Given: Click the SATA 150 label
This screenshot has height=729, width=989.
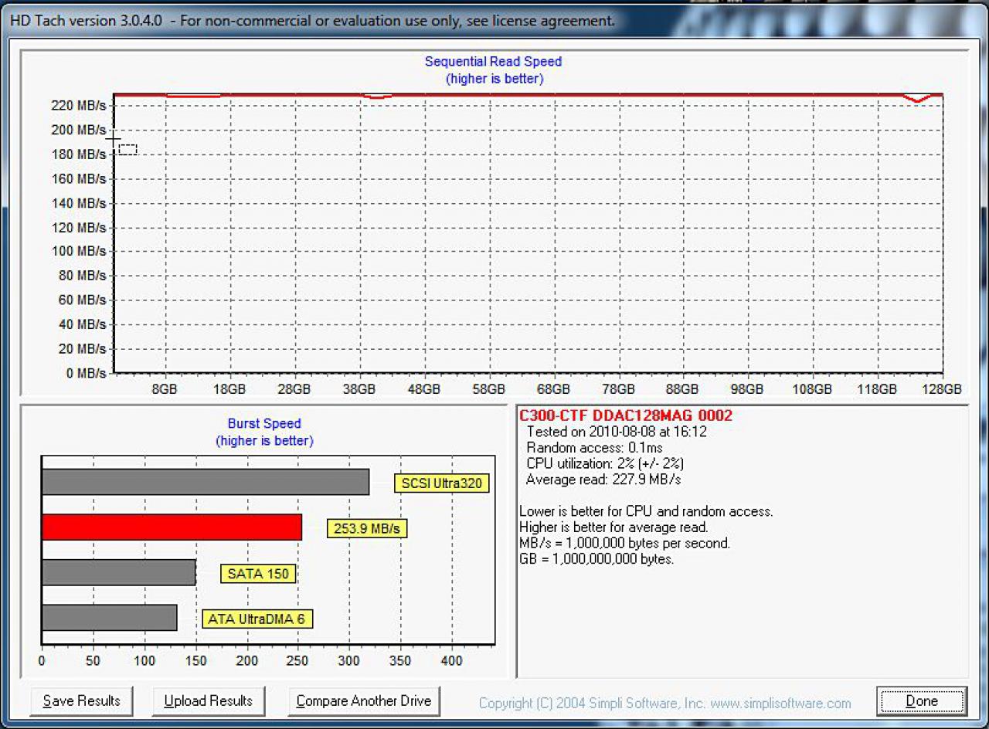Looking at the screenshot, I should [258, 574].
